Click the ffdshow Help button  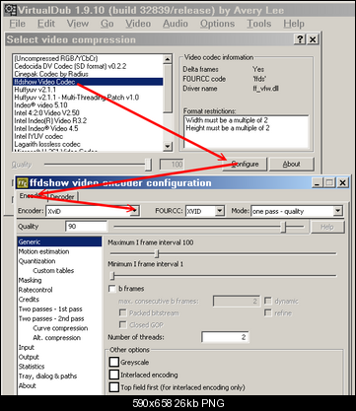tap(327, 227)
